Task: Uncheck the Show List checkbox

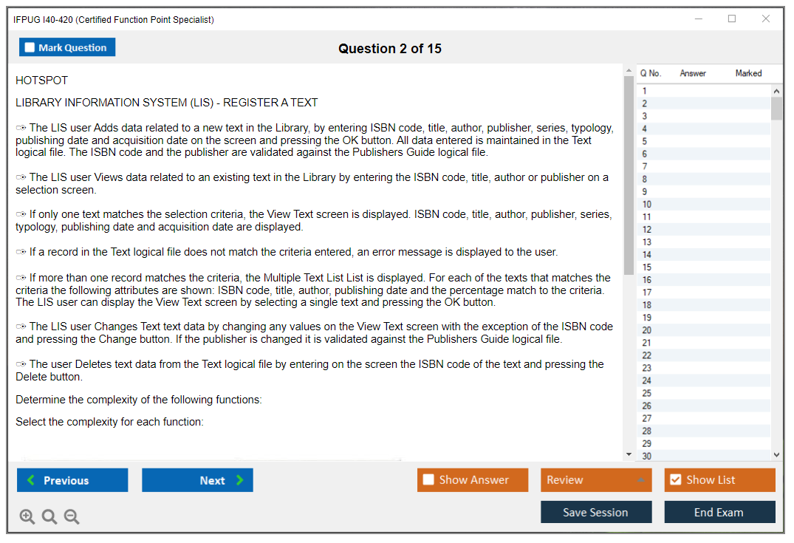Action: [x=675, y=480]
